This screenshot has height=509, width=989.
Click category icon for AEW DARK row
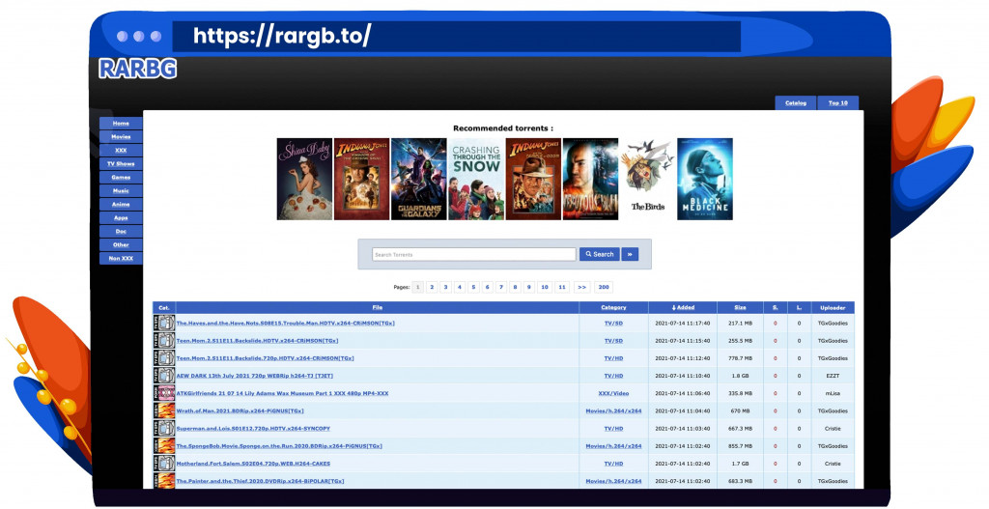point(163,376)
